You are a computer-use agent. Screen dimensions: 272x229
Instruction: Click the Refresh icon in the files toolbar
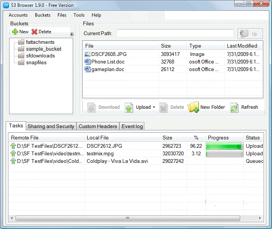[x=234, y=107]
